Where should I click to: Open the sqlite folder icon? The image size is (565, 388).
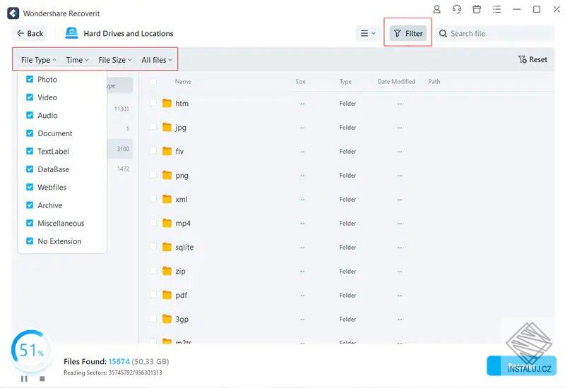167,247
